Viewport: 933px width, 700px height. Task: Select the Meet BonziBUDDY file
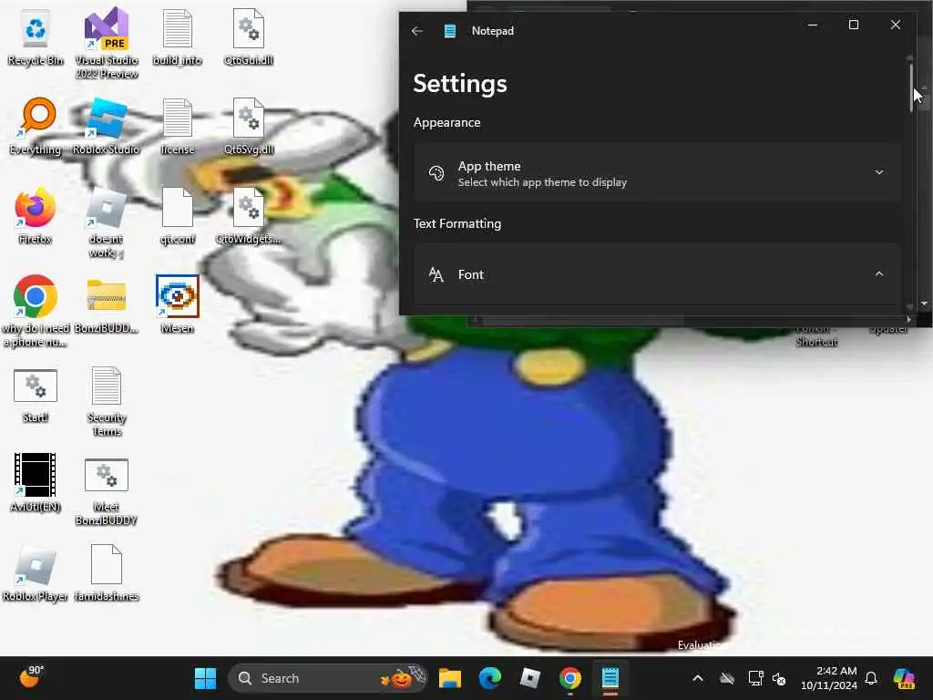[107, 491]
